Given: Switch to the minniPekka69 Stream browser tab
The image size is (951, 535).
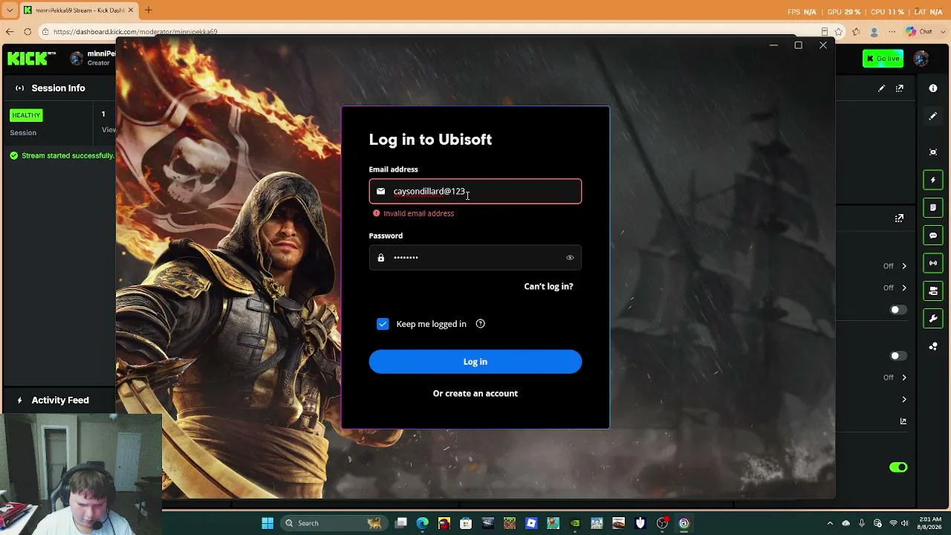Looking at the screenshot, I should pyautogui.click(x=78, y=10).
